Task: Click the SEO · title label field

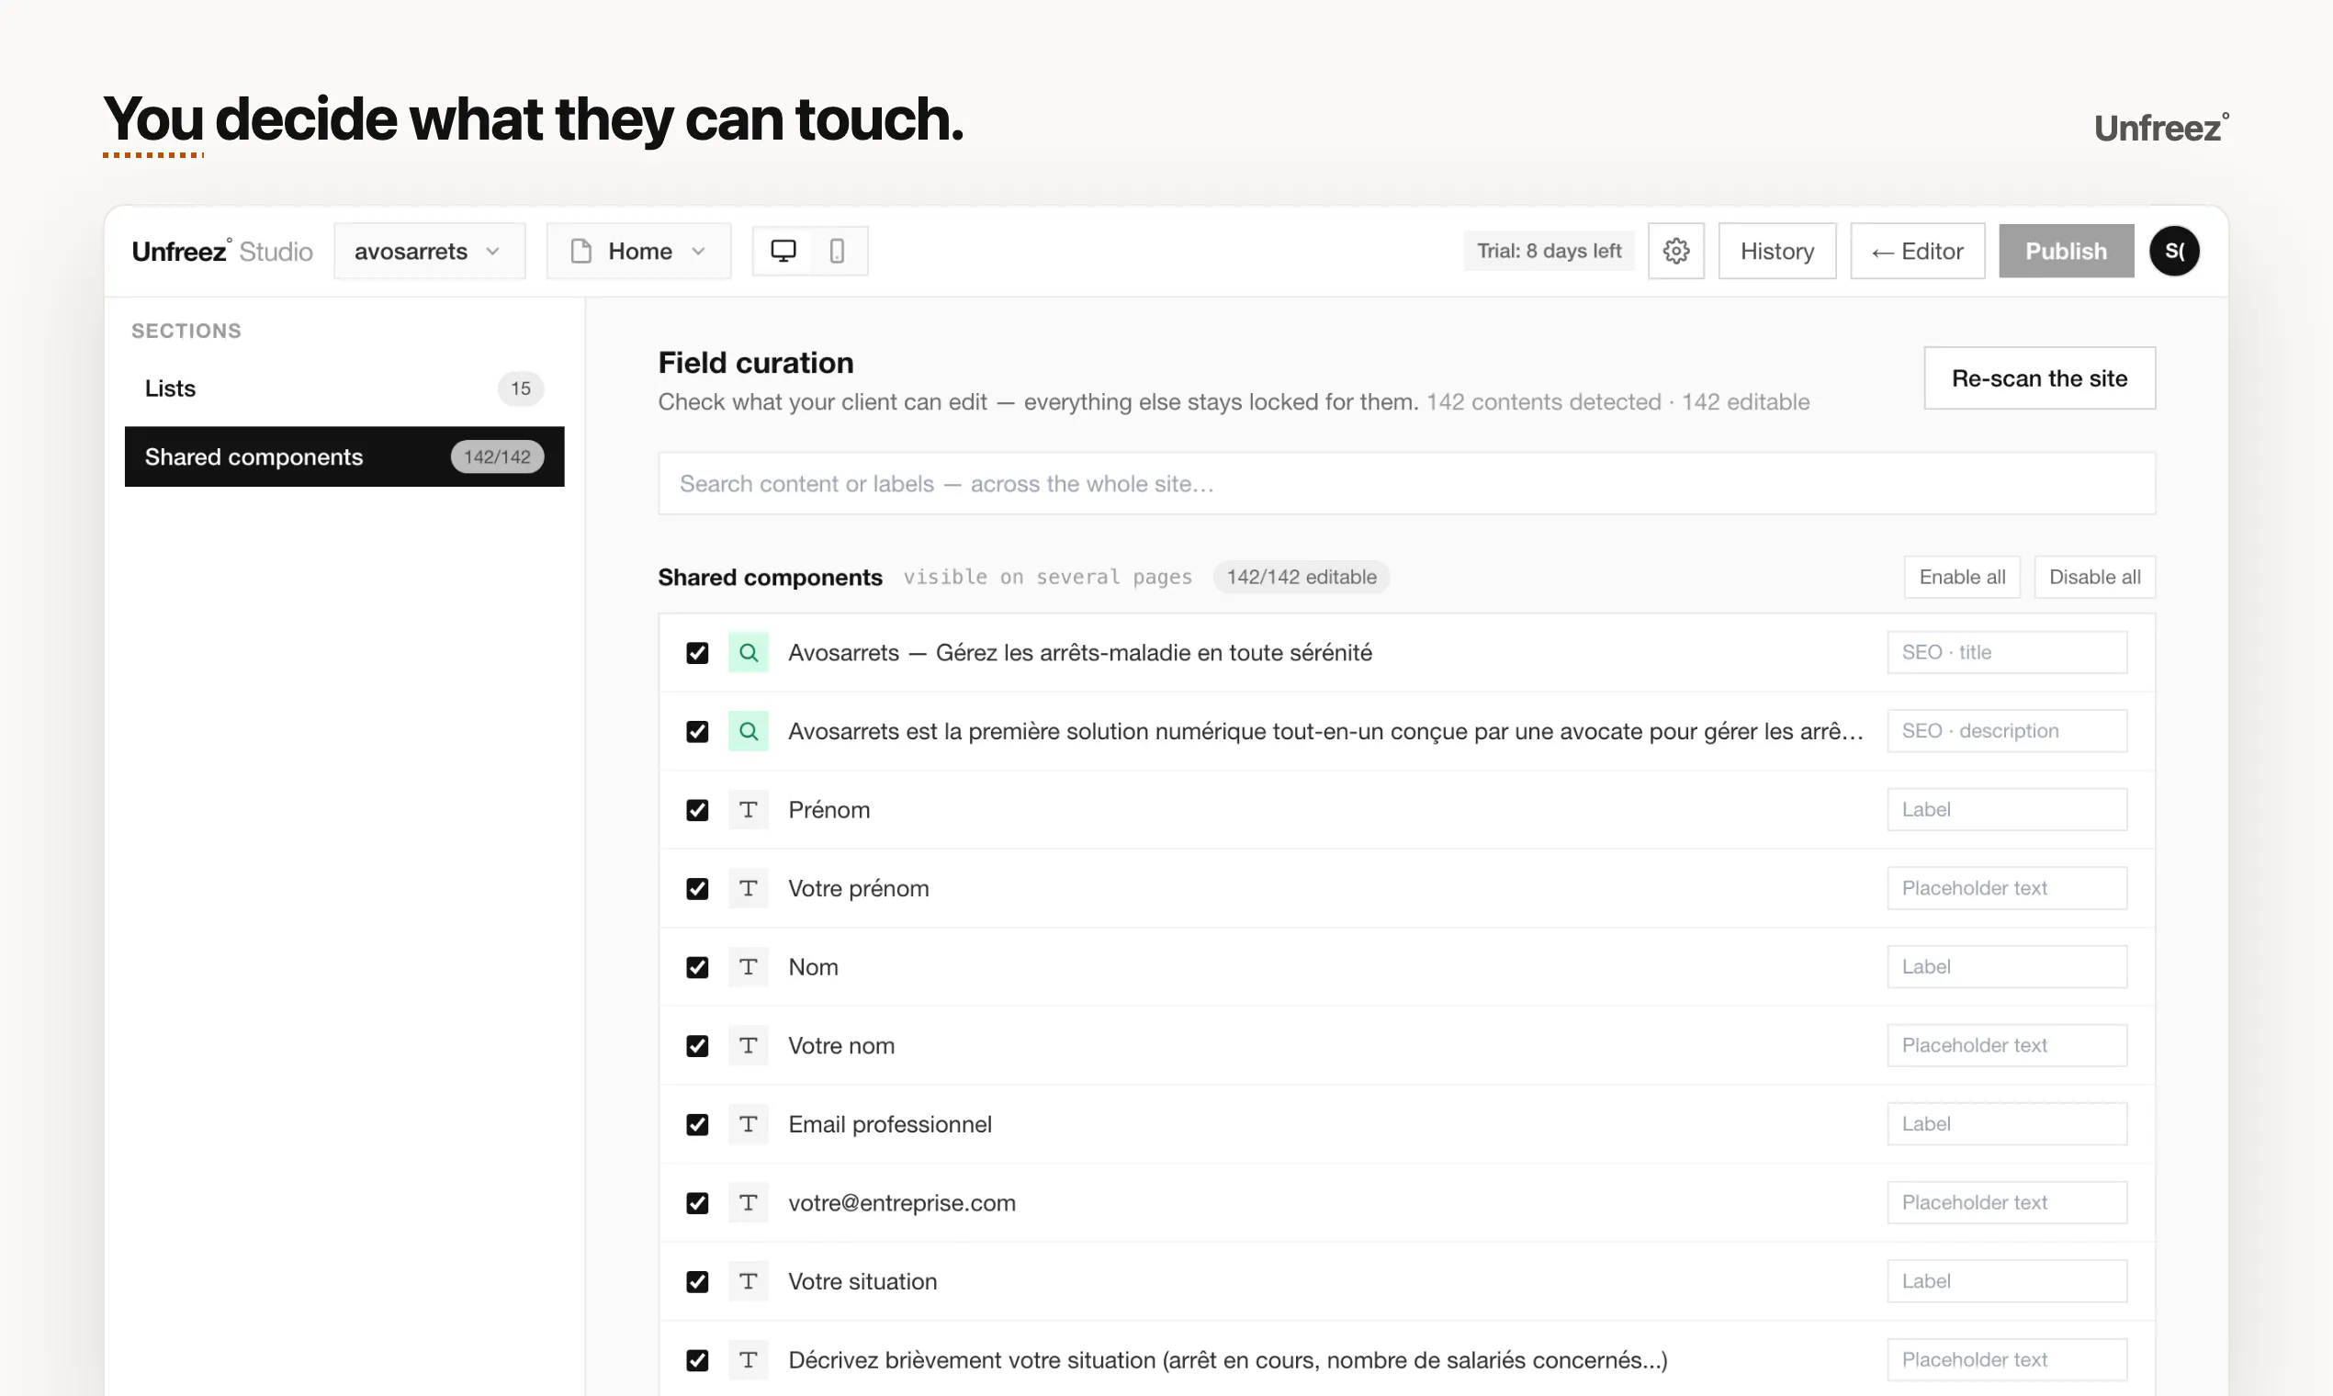Action: [x=2007, y=653]
